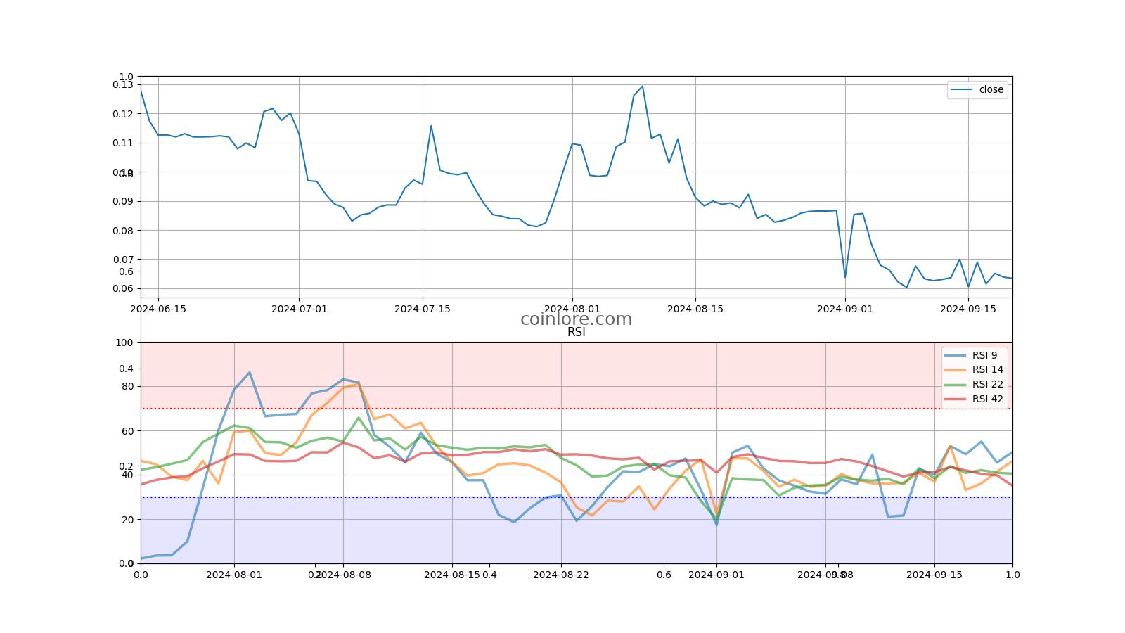Click the 60 RSI axis label
Image resolution: width=1125 pixels, height=633 pixels.
click(x=127, y=431)
